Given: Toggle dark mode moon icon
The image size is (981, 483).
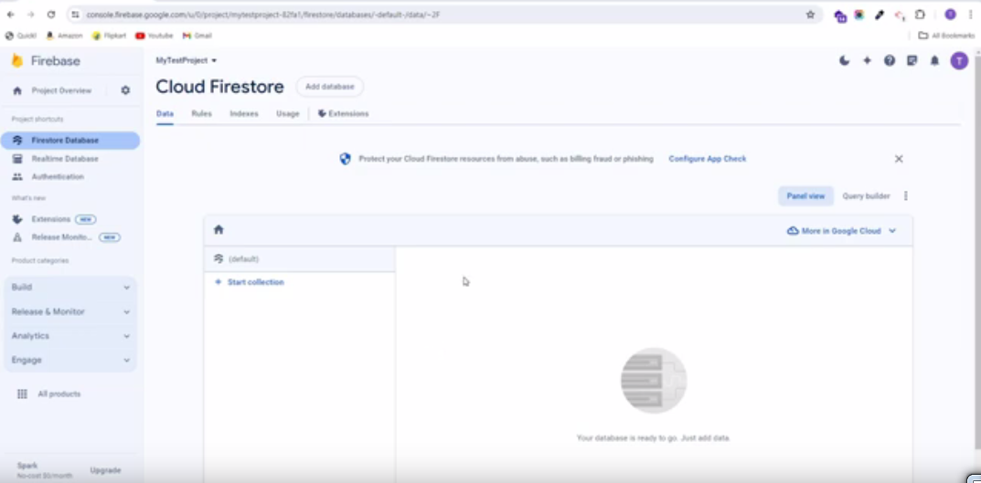Looking at the screenshot, I should point(844,60).
